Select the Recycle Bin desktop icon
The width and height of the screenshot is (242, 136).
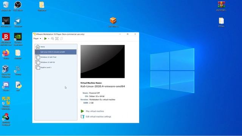[6, 6]
